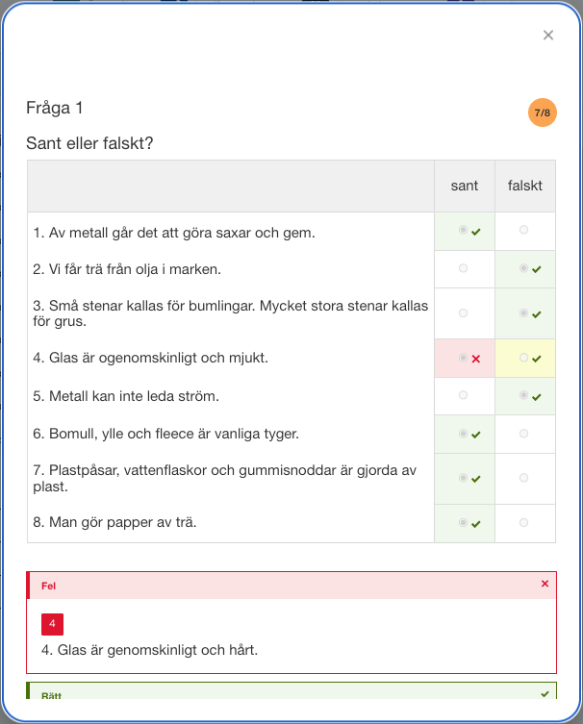Viewport: 583px width, 724px height.
Task: Select sant for statement 3 about stenar
Action: pyautogui.click(x=463, y=313)
